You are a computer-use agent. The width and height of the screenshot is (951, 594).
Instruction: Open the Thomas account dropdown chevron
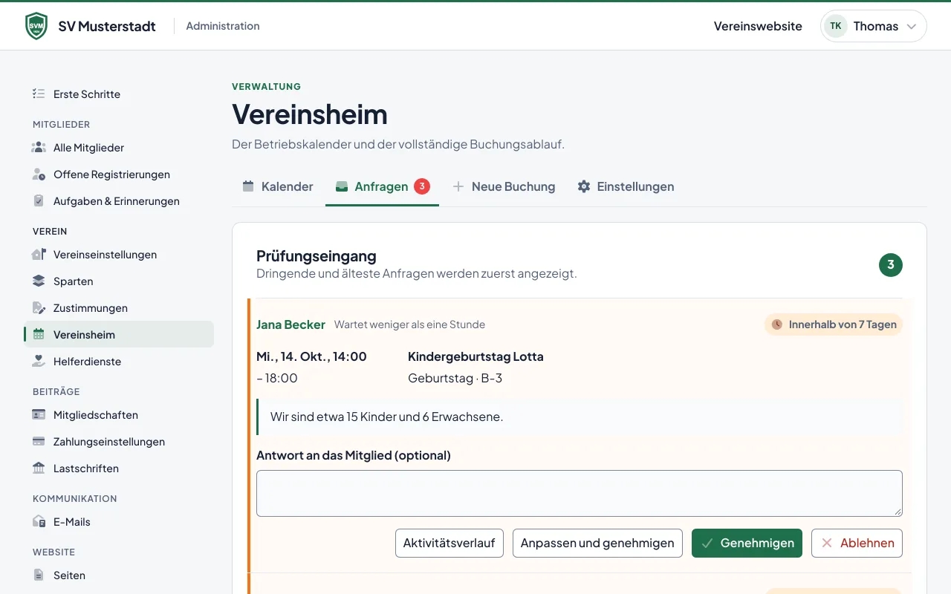coord(912,27)
